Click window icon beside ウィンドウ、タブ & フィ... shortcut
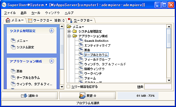This screenshot has height=107, width=176. [13, 84]
